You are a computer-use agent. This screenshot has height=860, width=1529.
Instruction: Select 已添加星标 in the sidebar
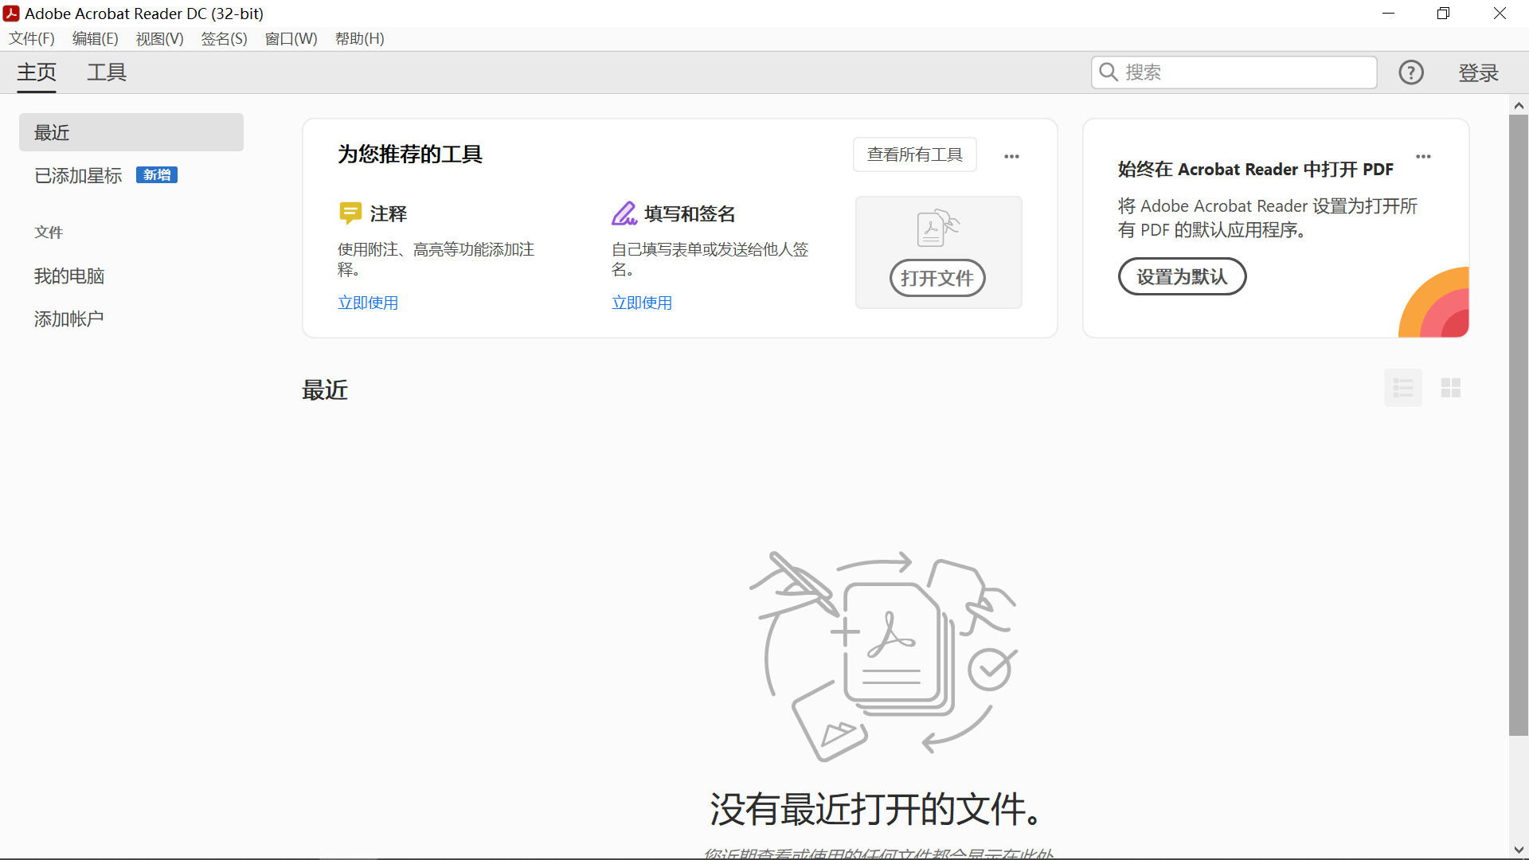(78, 175)
